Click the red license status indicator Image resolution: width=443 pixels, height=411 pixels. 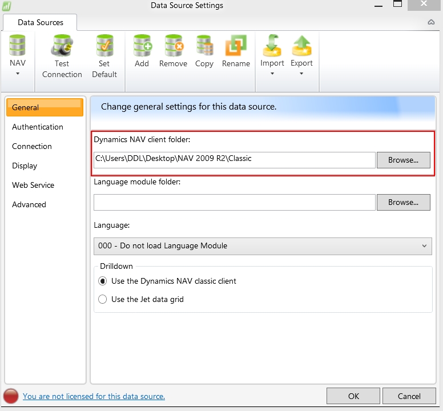click(11, 396)
